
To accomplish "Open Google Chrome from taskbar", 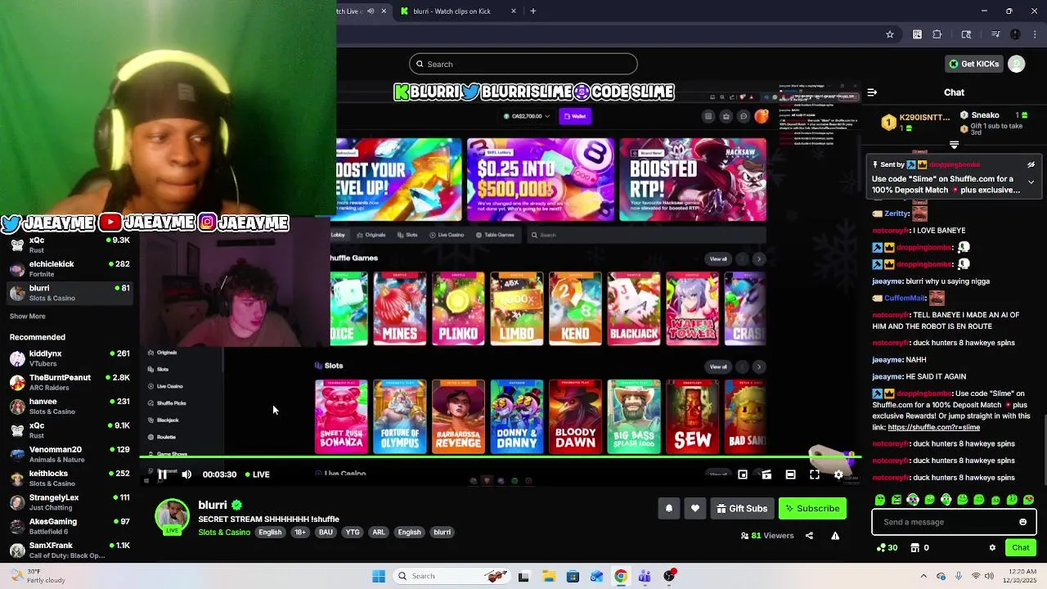I will [x=621, y=576].
